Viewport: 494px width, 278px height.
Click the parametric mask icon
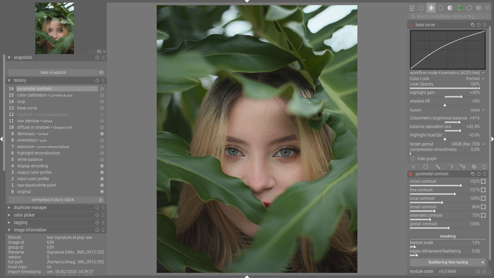coord(450,167)
